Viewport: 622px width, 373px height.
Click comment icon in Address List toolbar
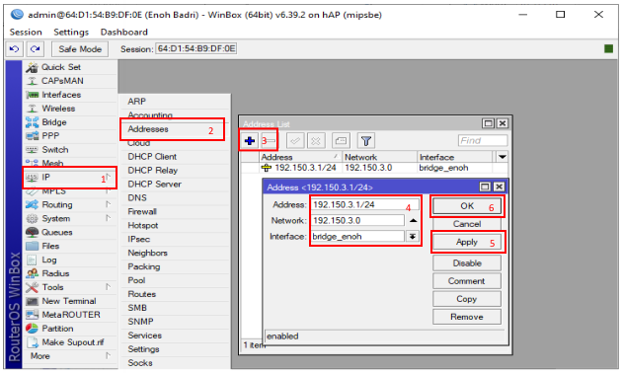pyautogui.click(x=341, y=141)
